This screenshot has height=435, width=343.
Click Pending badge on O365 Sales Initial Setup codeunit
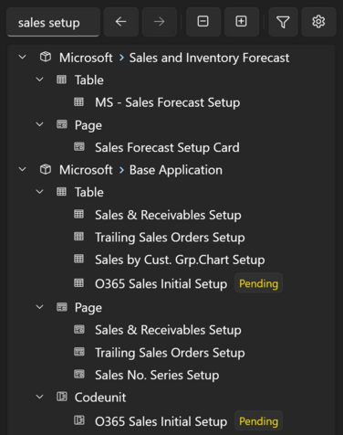pyautogui.click(x=258, y=421)
